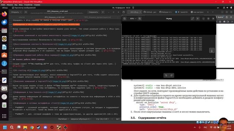Open Google Chrome in Windows taskbar
The height and width of the screenshot is (131, 234).
32,127
